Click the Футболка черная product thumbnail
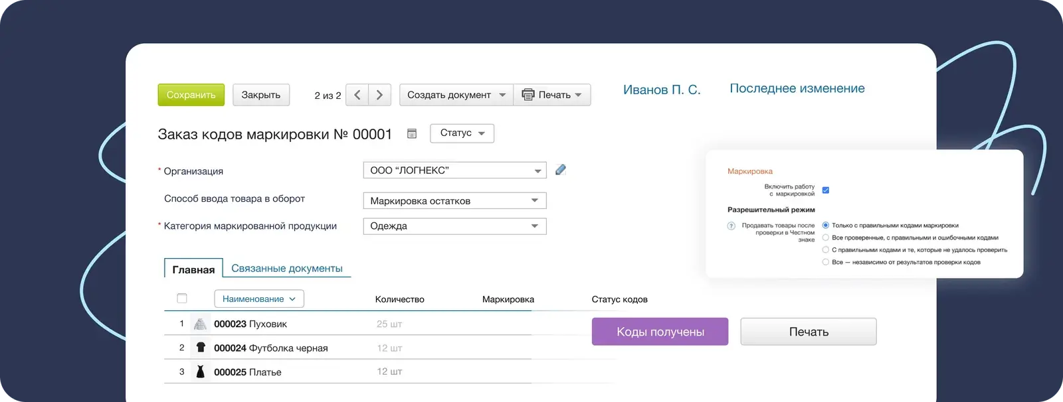 point(201,348)
